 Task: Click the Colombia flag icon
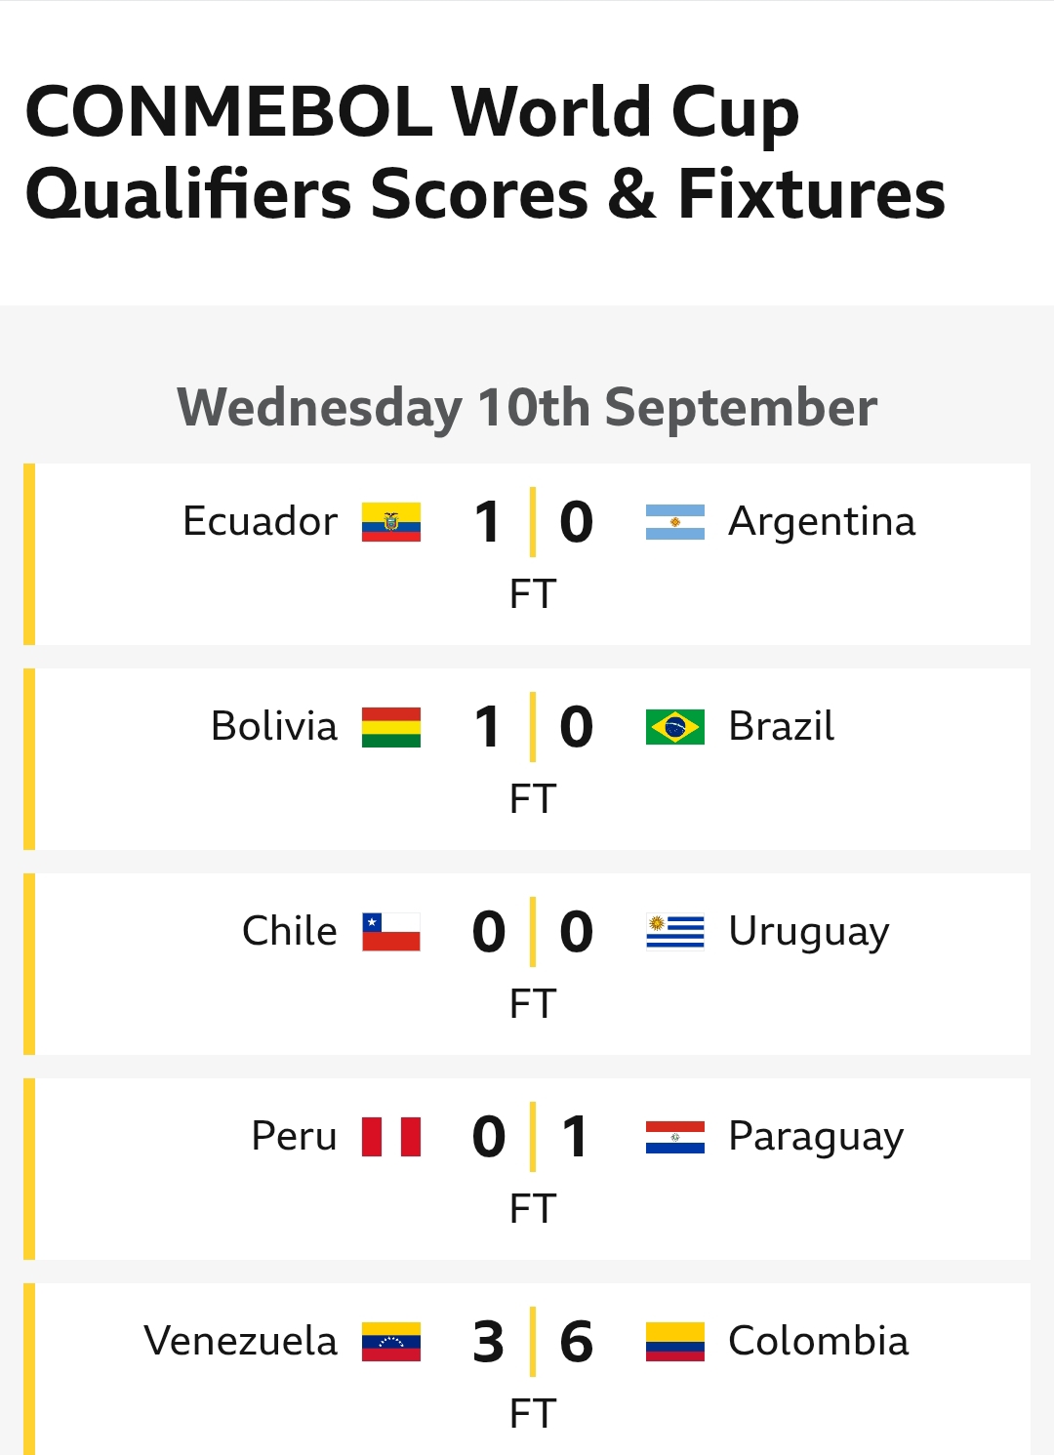coord(674,1342)
